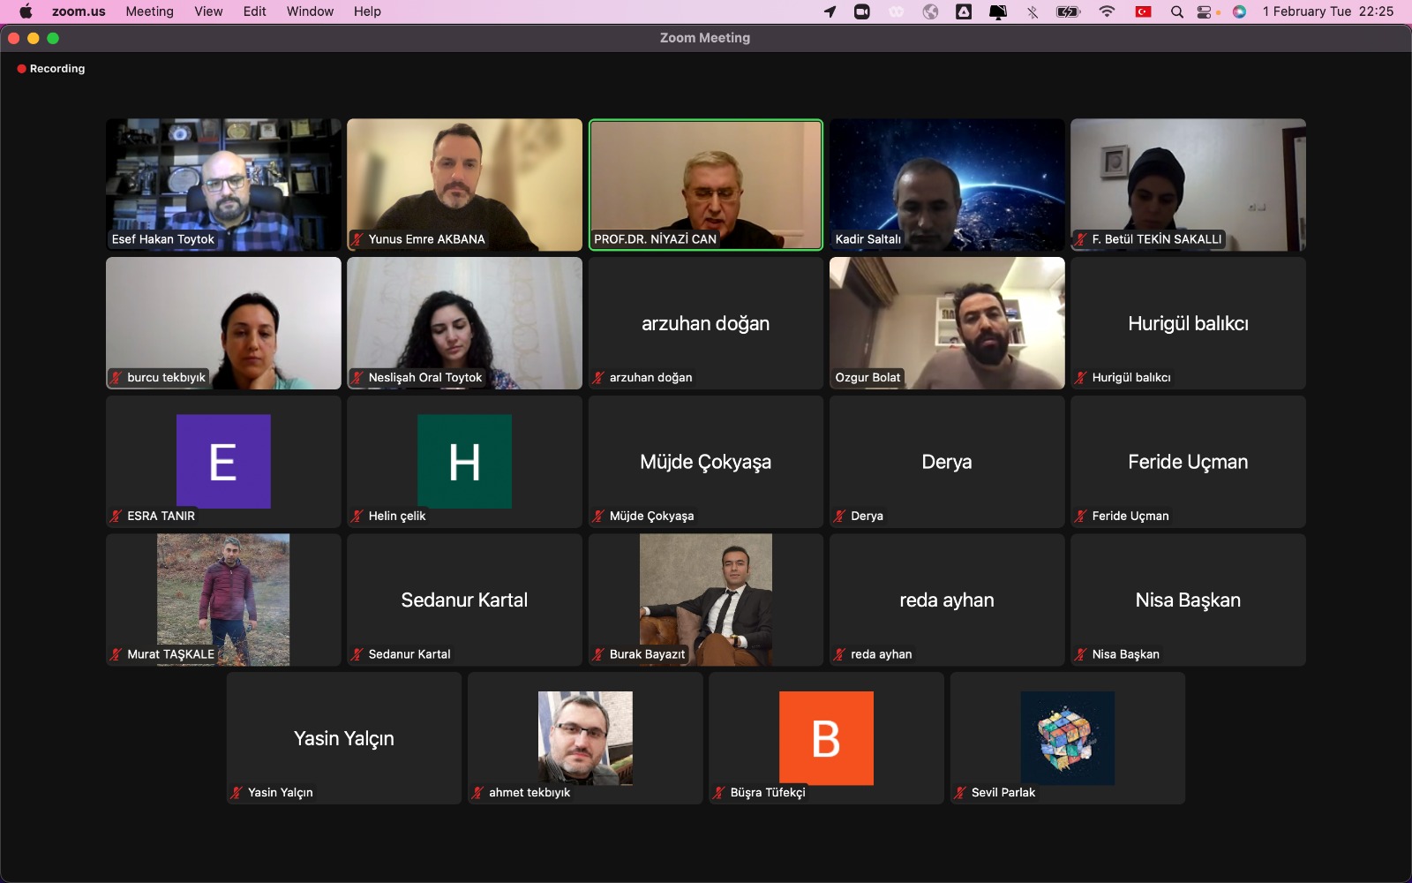Open the Wi-Fi status menu
1412x883 pixels.
[x=1107, y=11]
